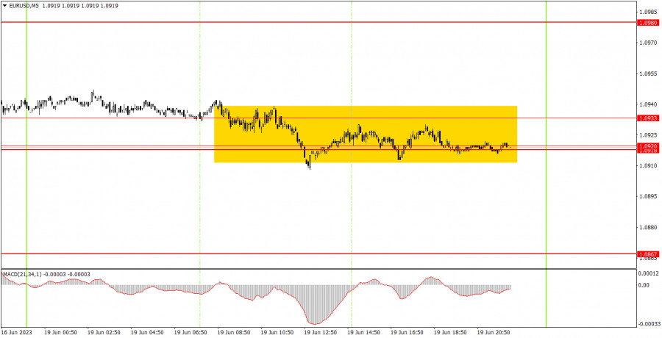Select the dashed green vertical line at 06:50
Viewport: 662px width, 338px height.
click(200, 164)
